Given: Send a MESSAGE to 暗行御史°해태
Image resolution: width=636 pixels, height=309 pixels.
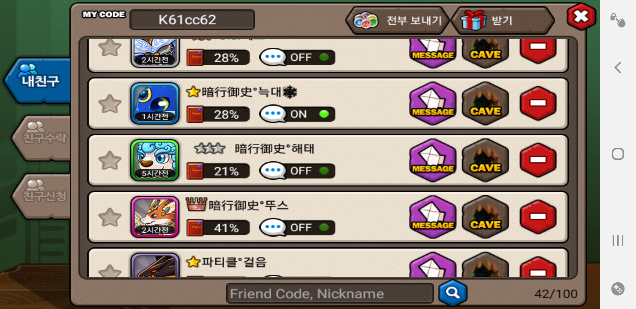Looking at the screenshot, I should [433, 160].
